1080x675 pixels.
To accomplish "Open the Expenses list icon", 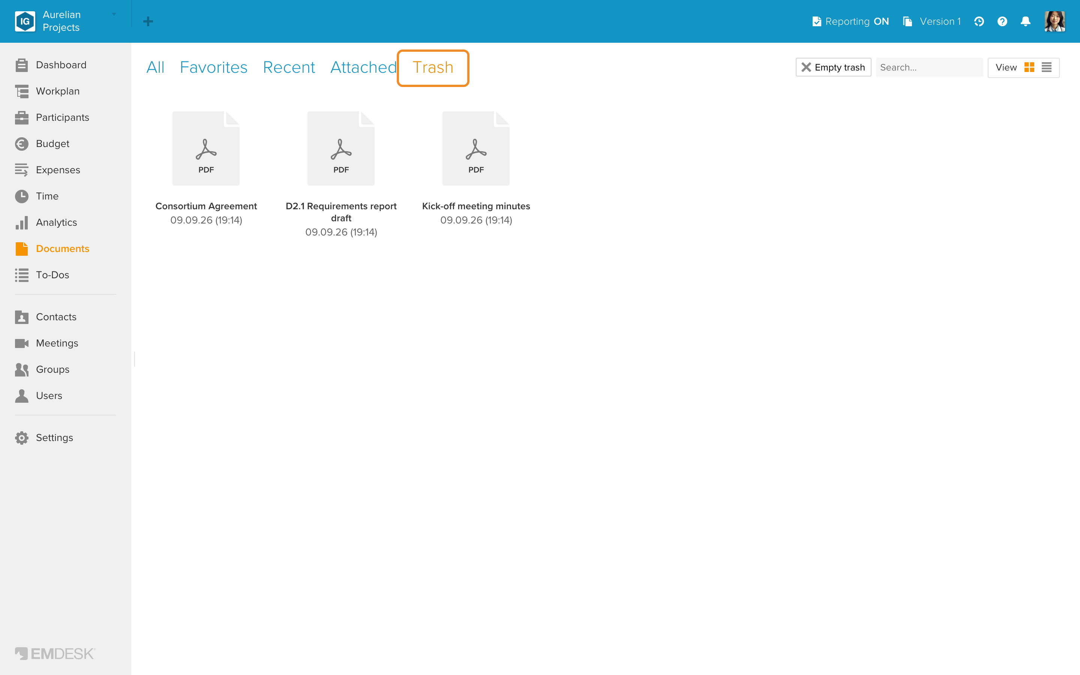I will (21, 170).
